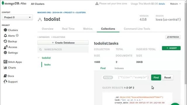Click the green Find button
The width and height of the screenshot is (187, 105).
click(156, 78)
